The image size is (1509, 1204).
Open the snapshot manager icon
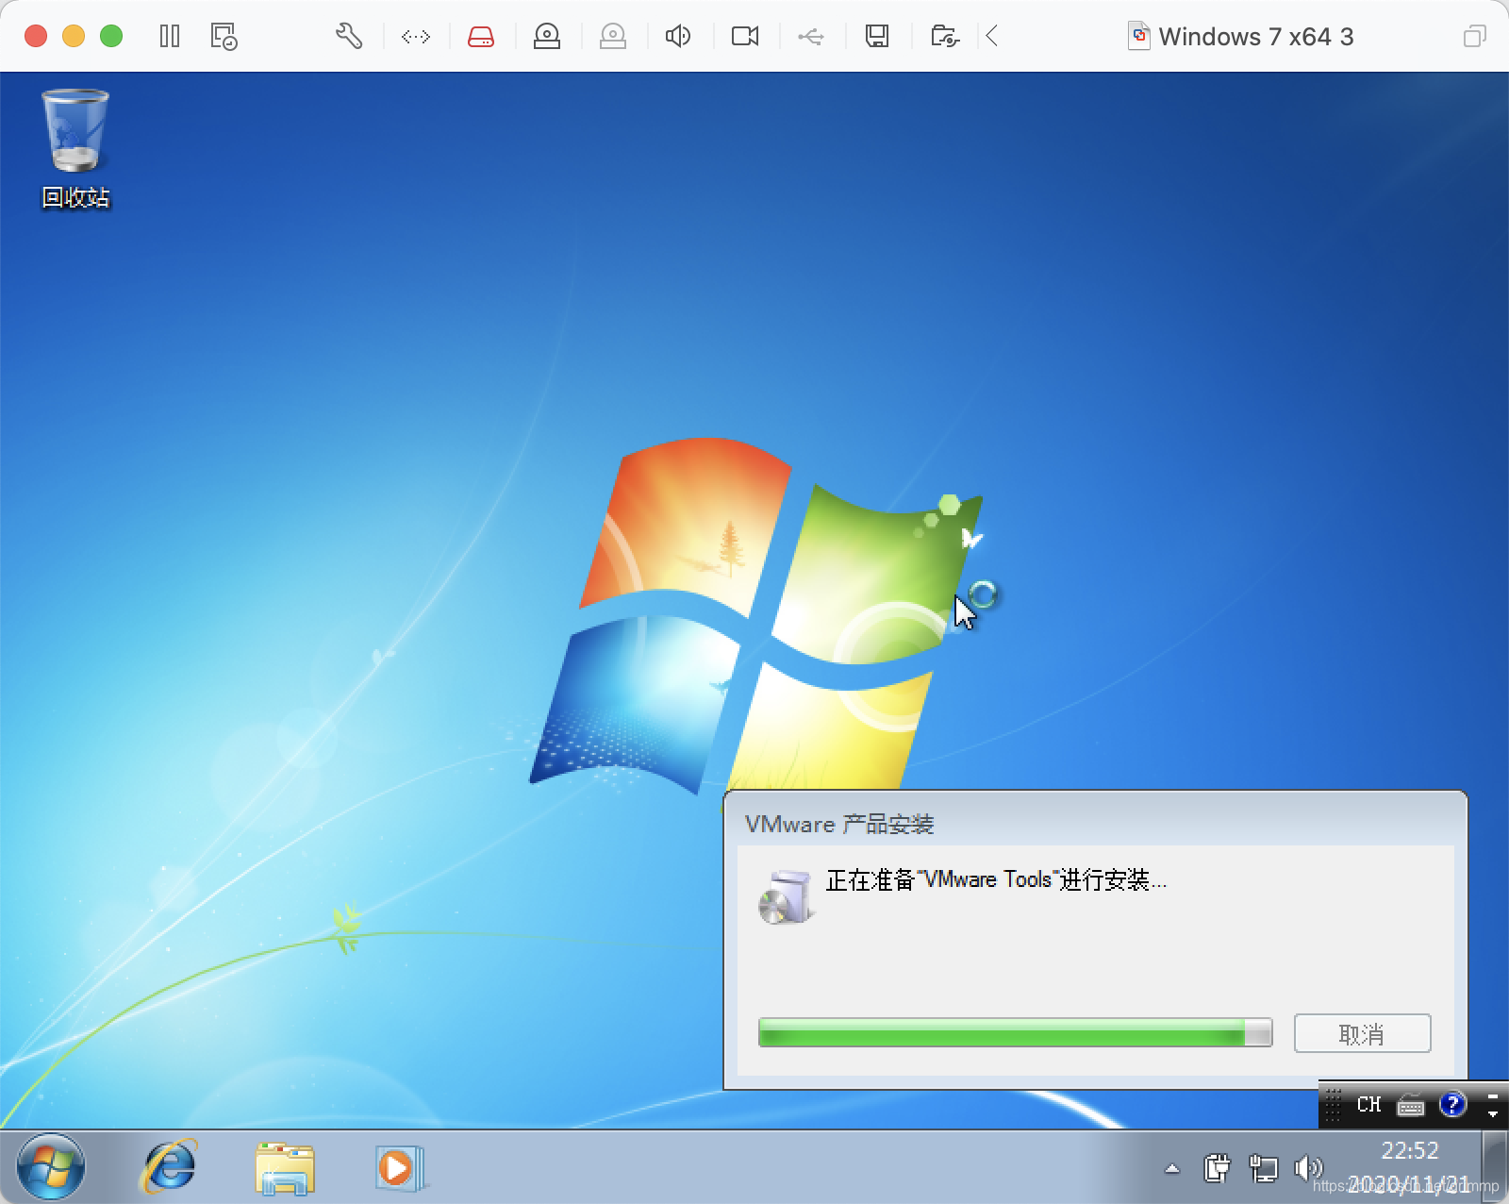[224, 37]
